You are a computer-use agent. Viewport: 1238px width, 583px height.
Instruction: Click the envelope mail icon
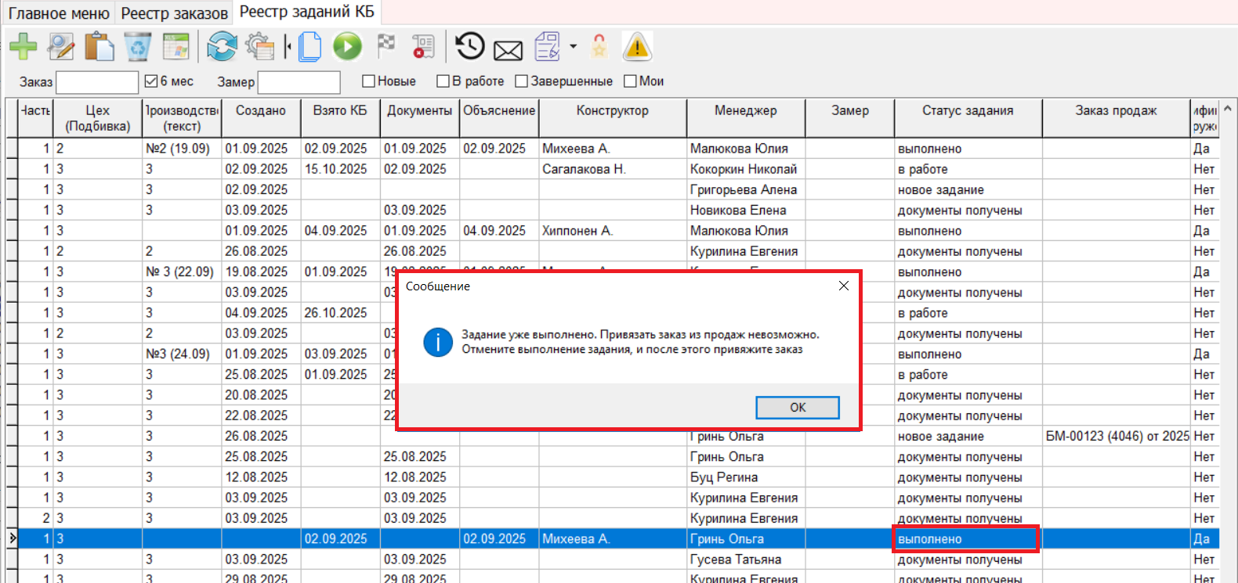508,51
